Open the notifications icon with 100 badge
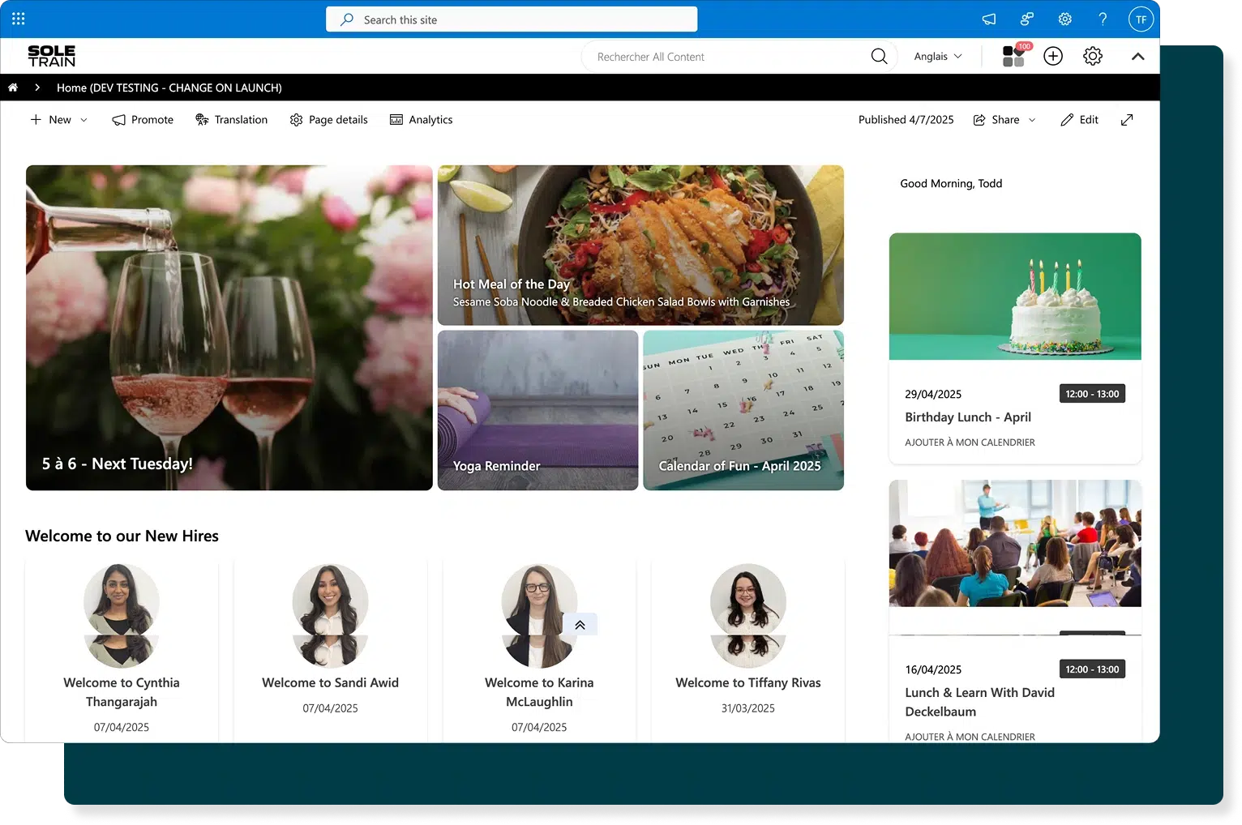The image size is (1242, 825). [1014, 56]
